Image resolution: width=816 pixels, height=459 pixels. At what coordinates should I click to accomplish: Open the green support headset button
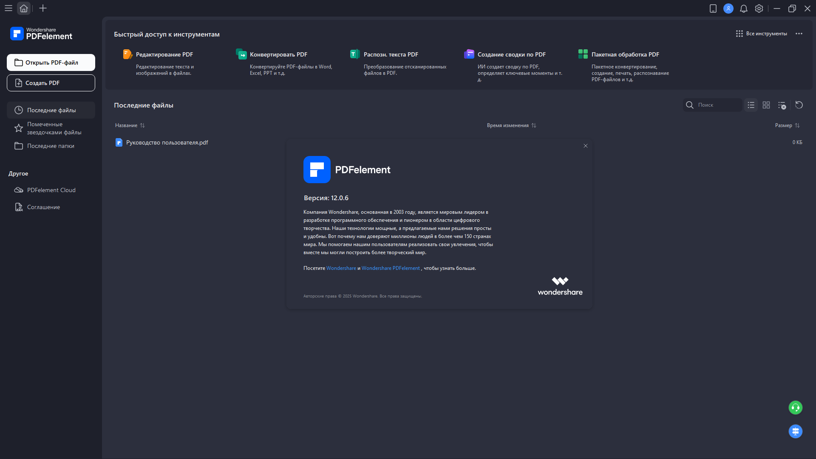(795, 408)
